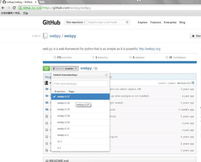Click the green compare branches icon
Image resolution: width=201 pixels, height=162 pixels.
click(x=46, y=68)
